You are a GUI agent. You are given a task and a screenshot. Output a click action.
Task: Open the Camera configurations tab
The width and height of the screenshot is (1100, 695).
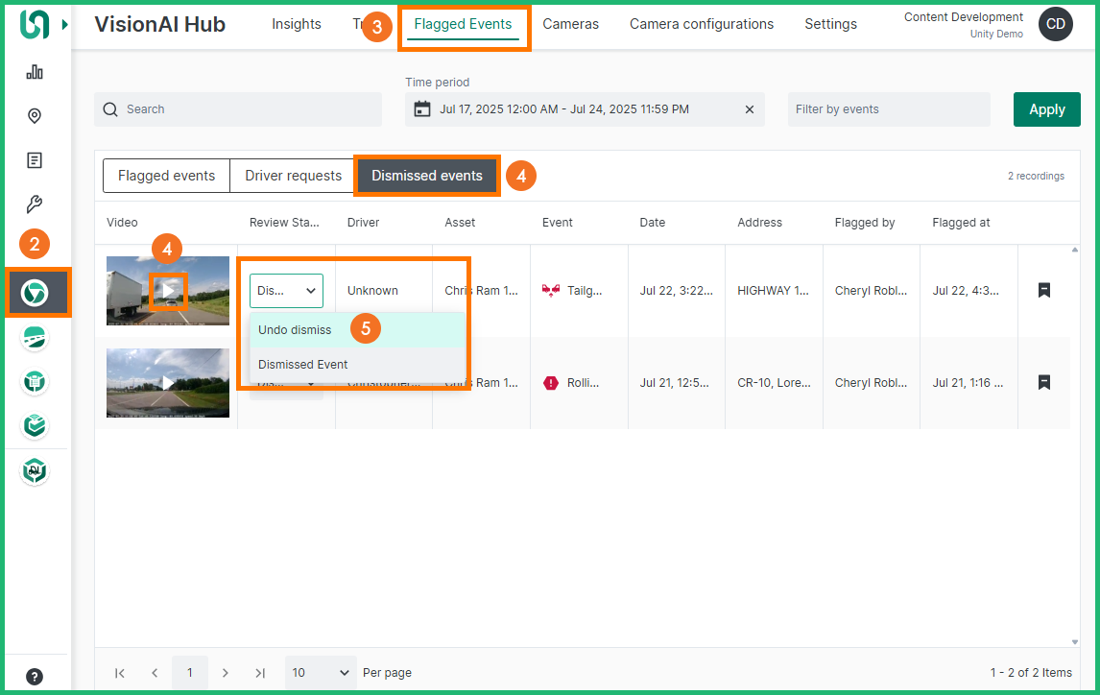pos(701,24)
